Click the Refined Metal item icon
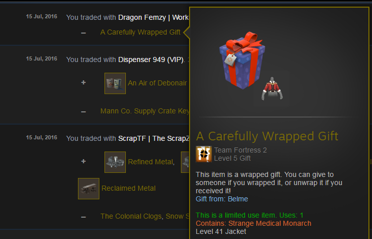The image size is (372, 239). point(115,162)
